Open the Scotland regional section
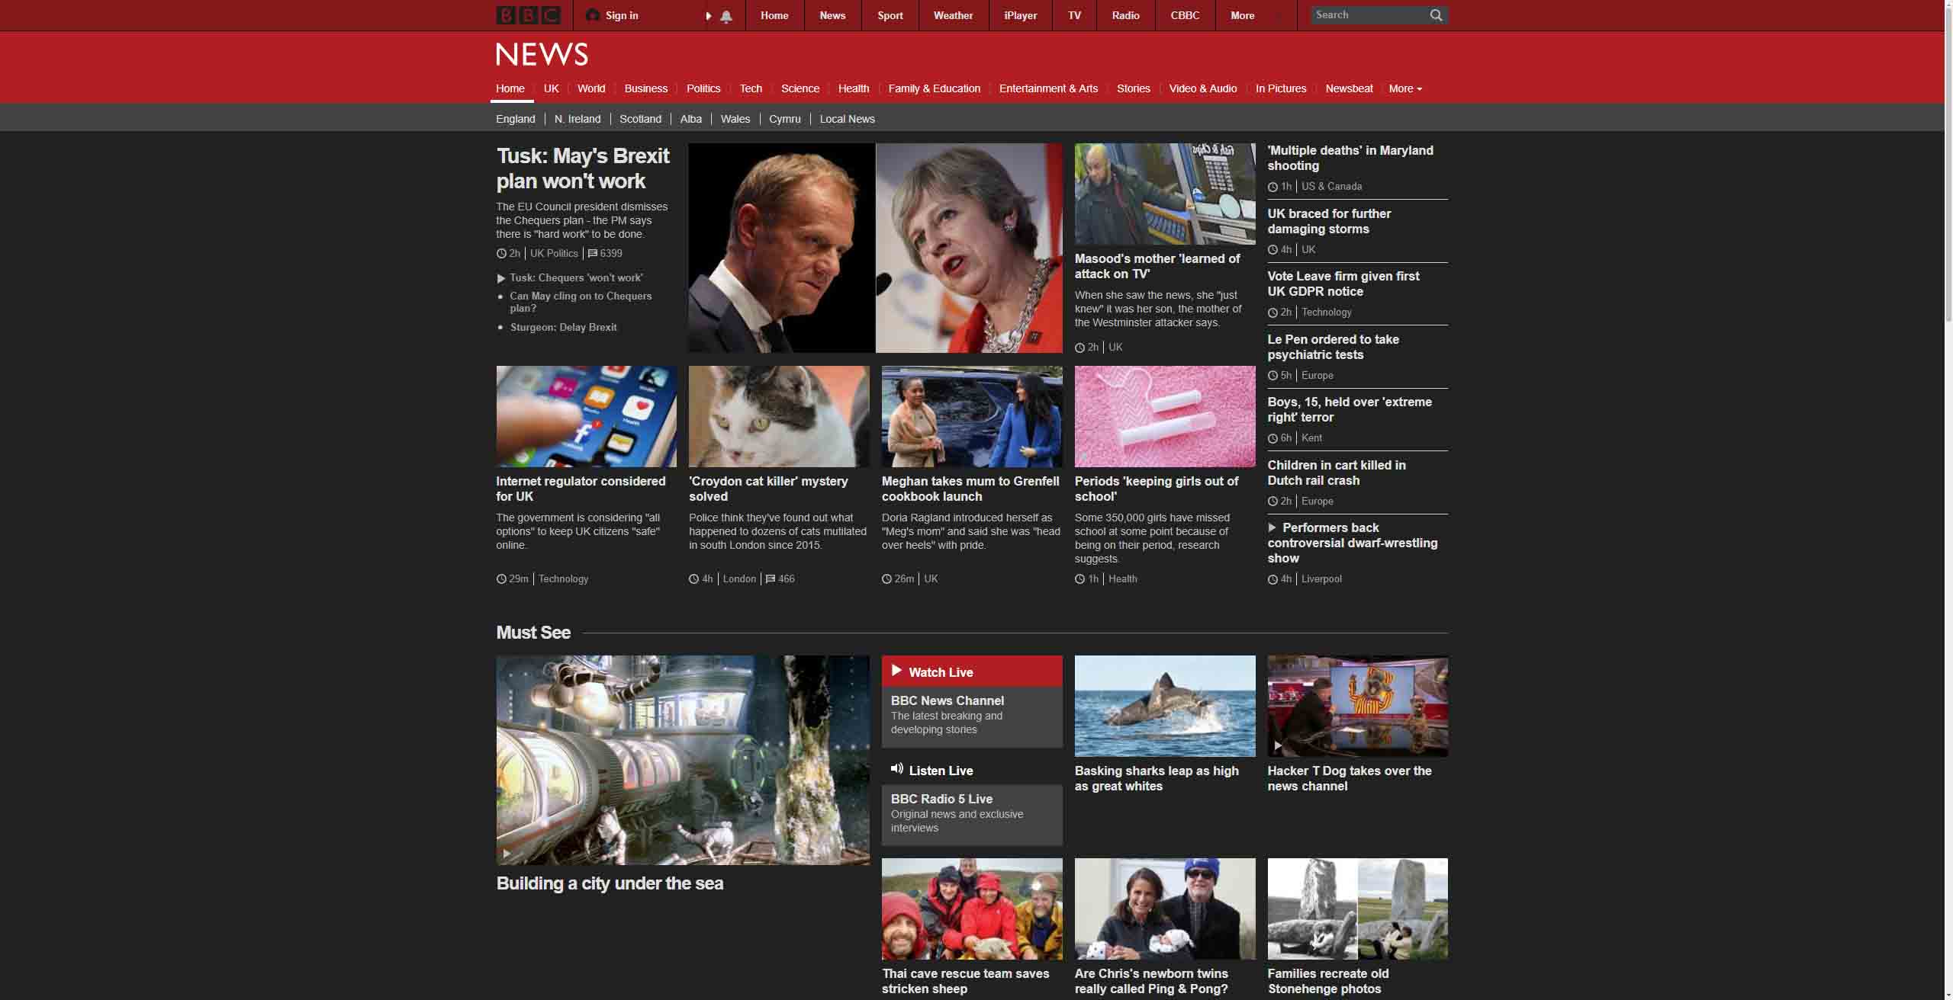Screen dimensions: 1953x1000 click(x=640, y=119)
